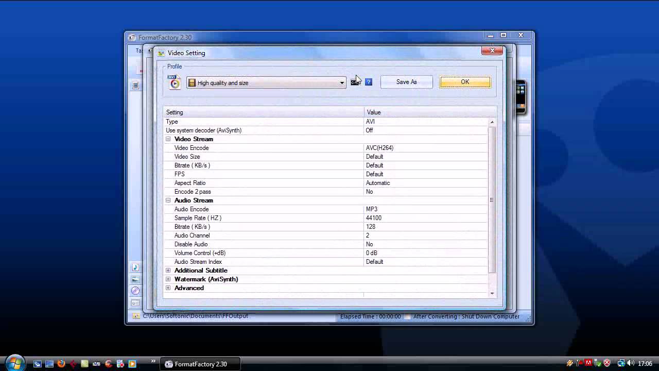The height and width of the screenshot is (371, 659).
Task: Select the FPS row
Action: (325, 174)
